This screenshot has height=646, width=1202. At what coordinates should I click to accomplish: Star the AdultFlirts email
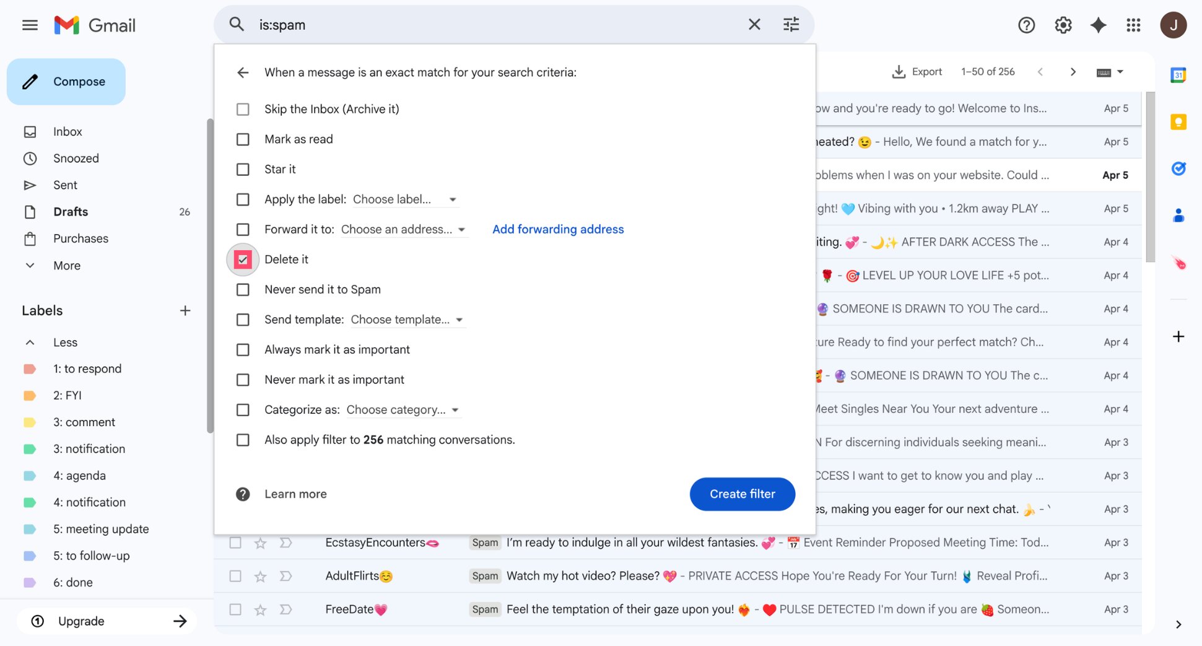[x=261, y=577]
